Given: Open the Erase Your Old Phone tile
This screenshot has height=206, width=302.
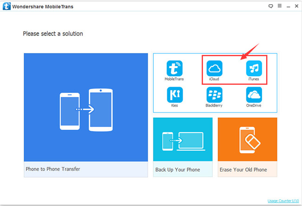Looking at the screenshot, I should coord(247,147).
